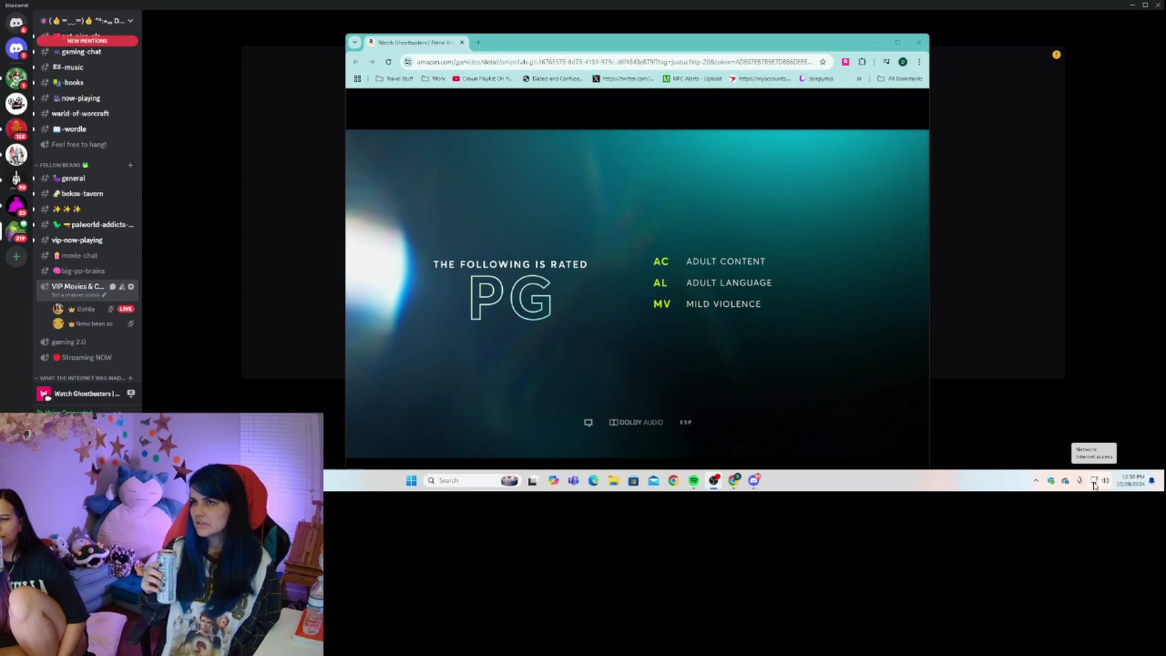The width and height of the screenshot is (1166, 656).
Task: Bookmark this page with the star icon
Action: [823, 62]
